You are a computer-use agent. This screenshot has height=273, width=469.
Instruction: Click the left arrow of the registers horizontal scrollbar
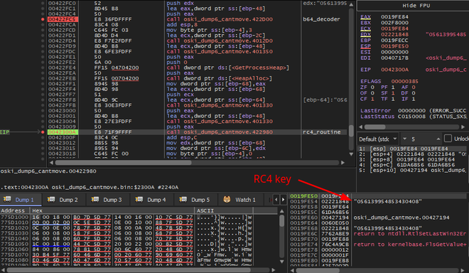360,127
